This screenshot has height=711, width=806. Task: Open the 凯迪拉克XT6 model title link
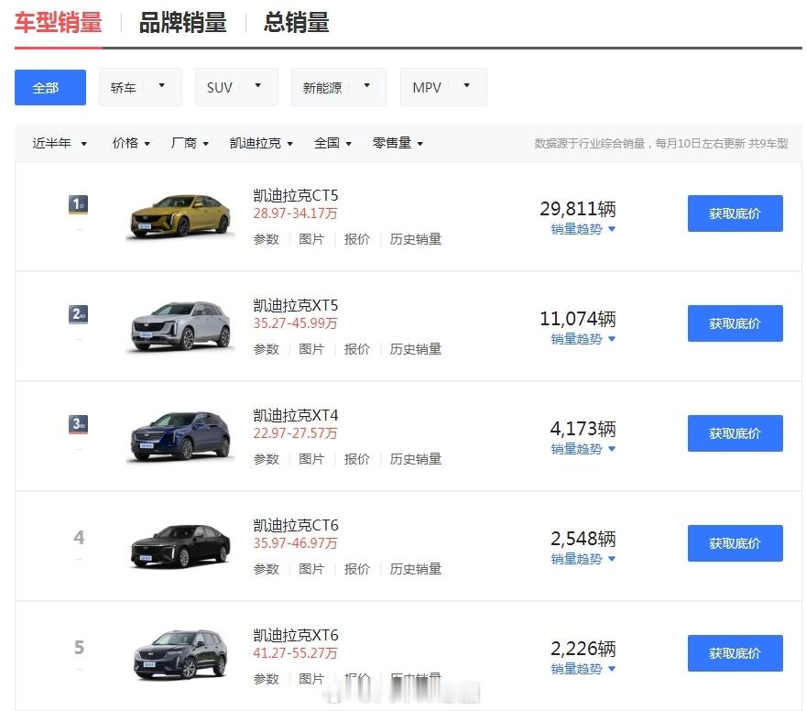[296, 636]
